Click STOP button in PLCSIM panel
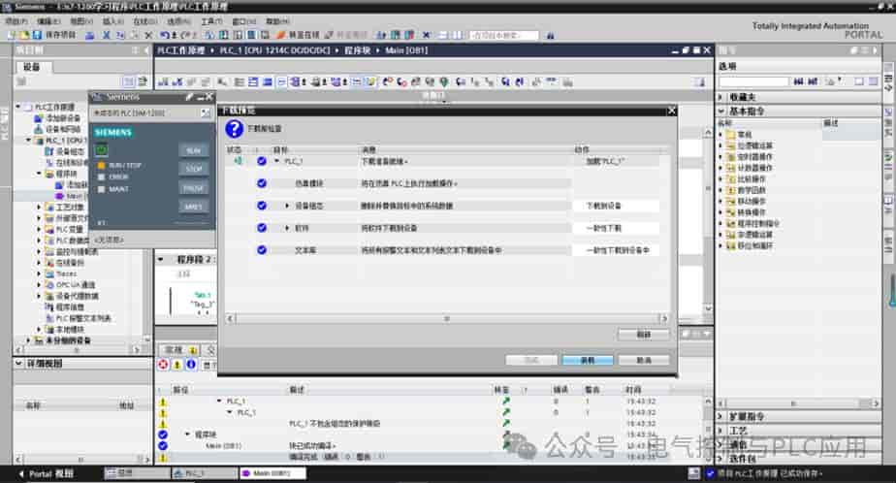Image resolution: width=896 pixels, height=483 pixels. pyautogui.click(x=193, y=169)
